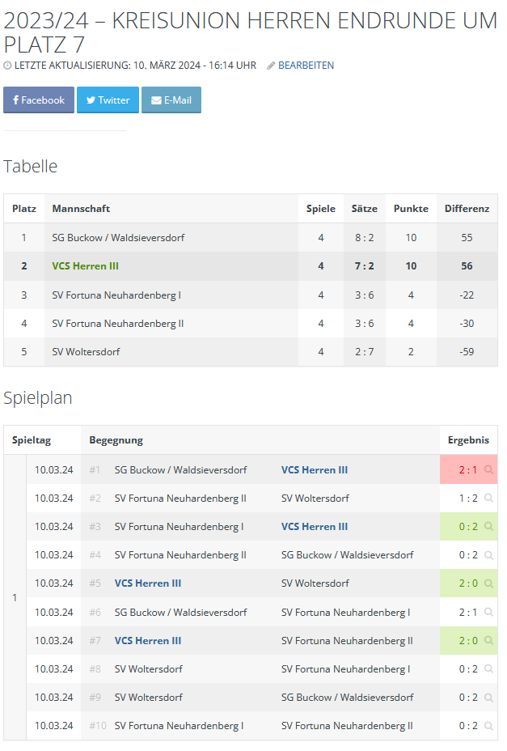The image size is (507, 751).
Task: Click the red 2 : 1 result cell
Action: [467, 470]
